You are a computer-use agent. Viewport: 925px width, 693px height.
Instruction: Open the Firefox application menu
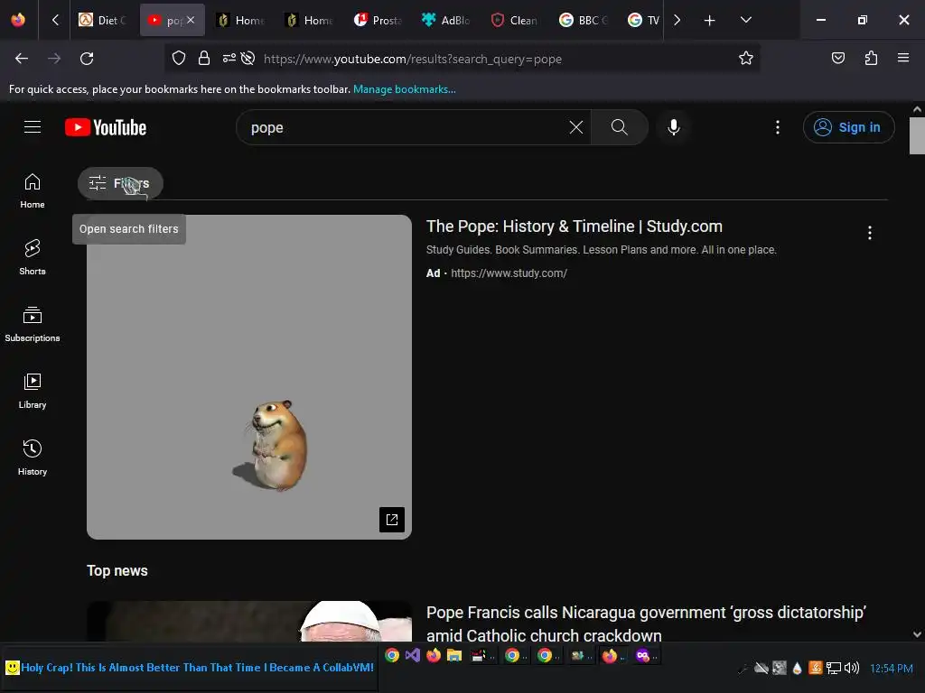903,59
